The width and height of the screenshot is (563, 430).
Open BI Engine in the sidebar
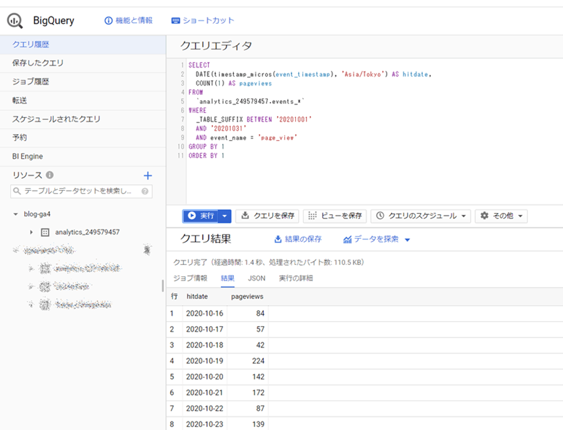tap(83, 156)
